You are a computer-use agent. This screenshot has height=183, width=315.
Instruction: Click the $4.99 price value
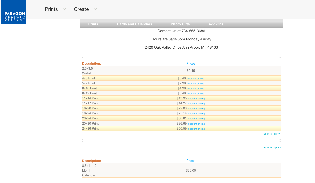(x=182, y=88)
